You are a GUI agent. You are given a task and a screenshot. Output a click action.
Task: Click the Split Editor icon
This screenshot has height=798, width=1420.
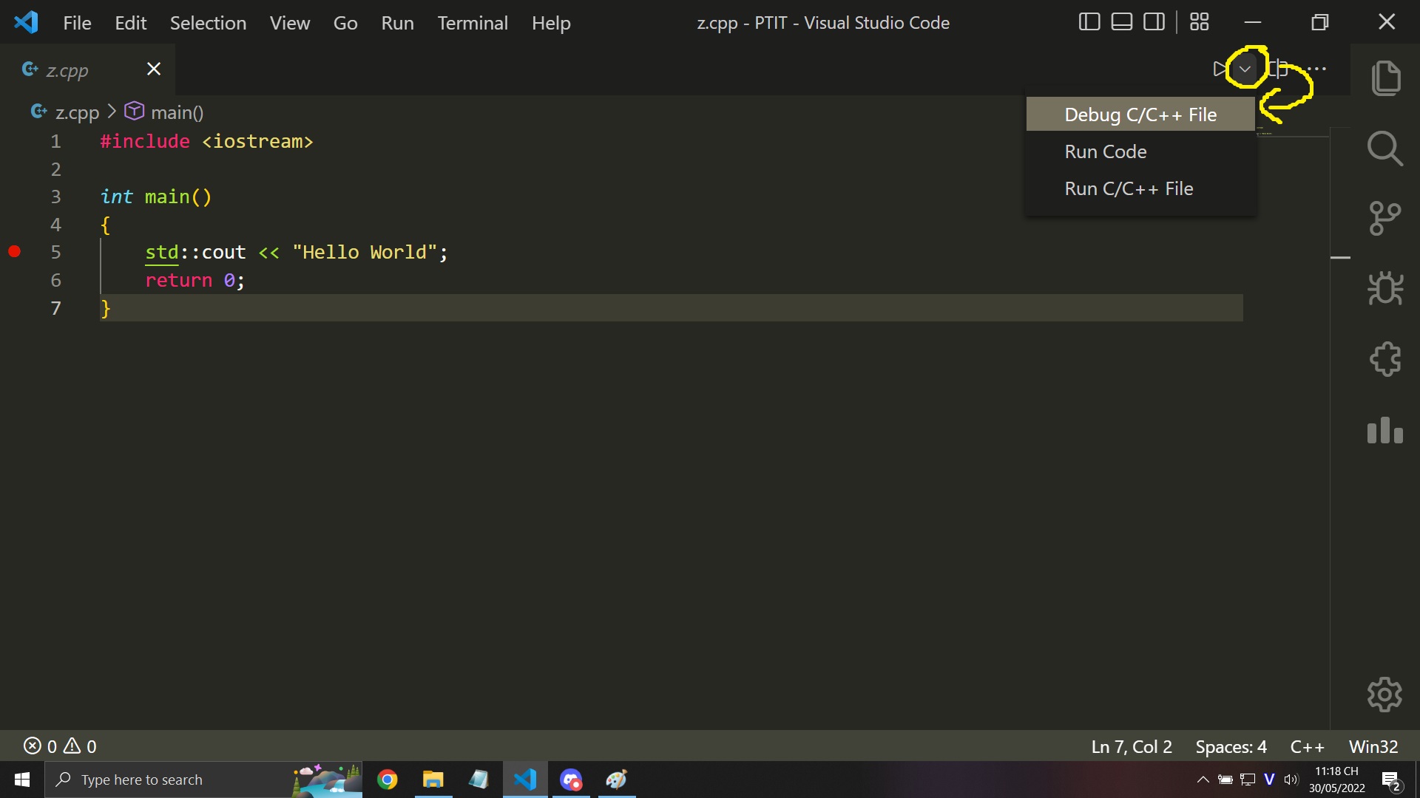coord(1278,69)
